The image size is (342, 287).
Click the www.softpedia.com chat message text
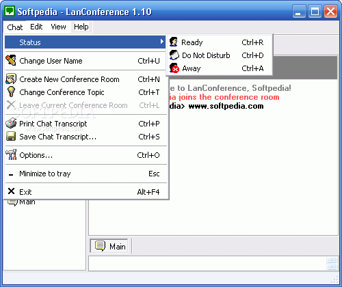(x=226, y=106)
